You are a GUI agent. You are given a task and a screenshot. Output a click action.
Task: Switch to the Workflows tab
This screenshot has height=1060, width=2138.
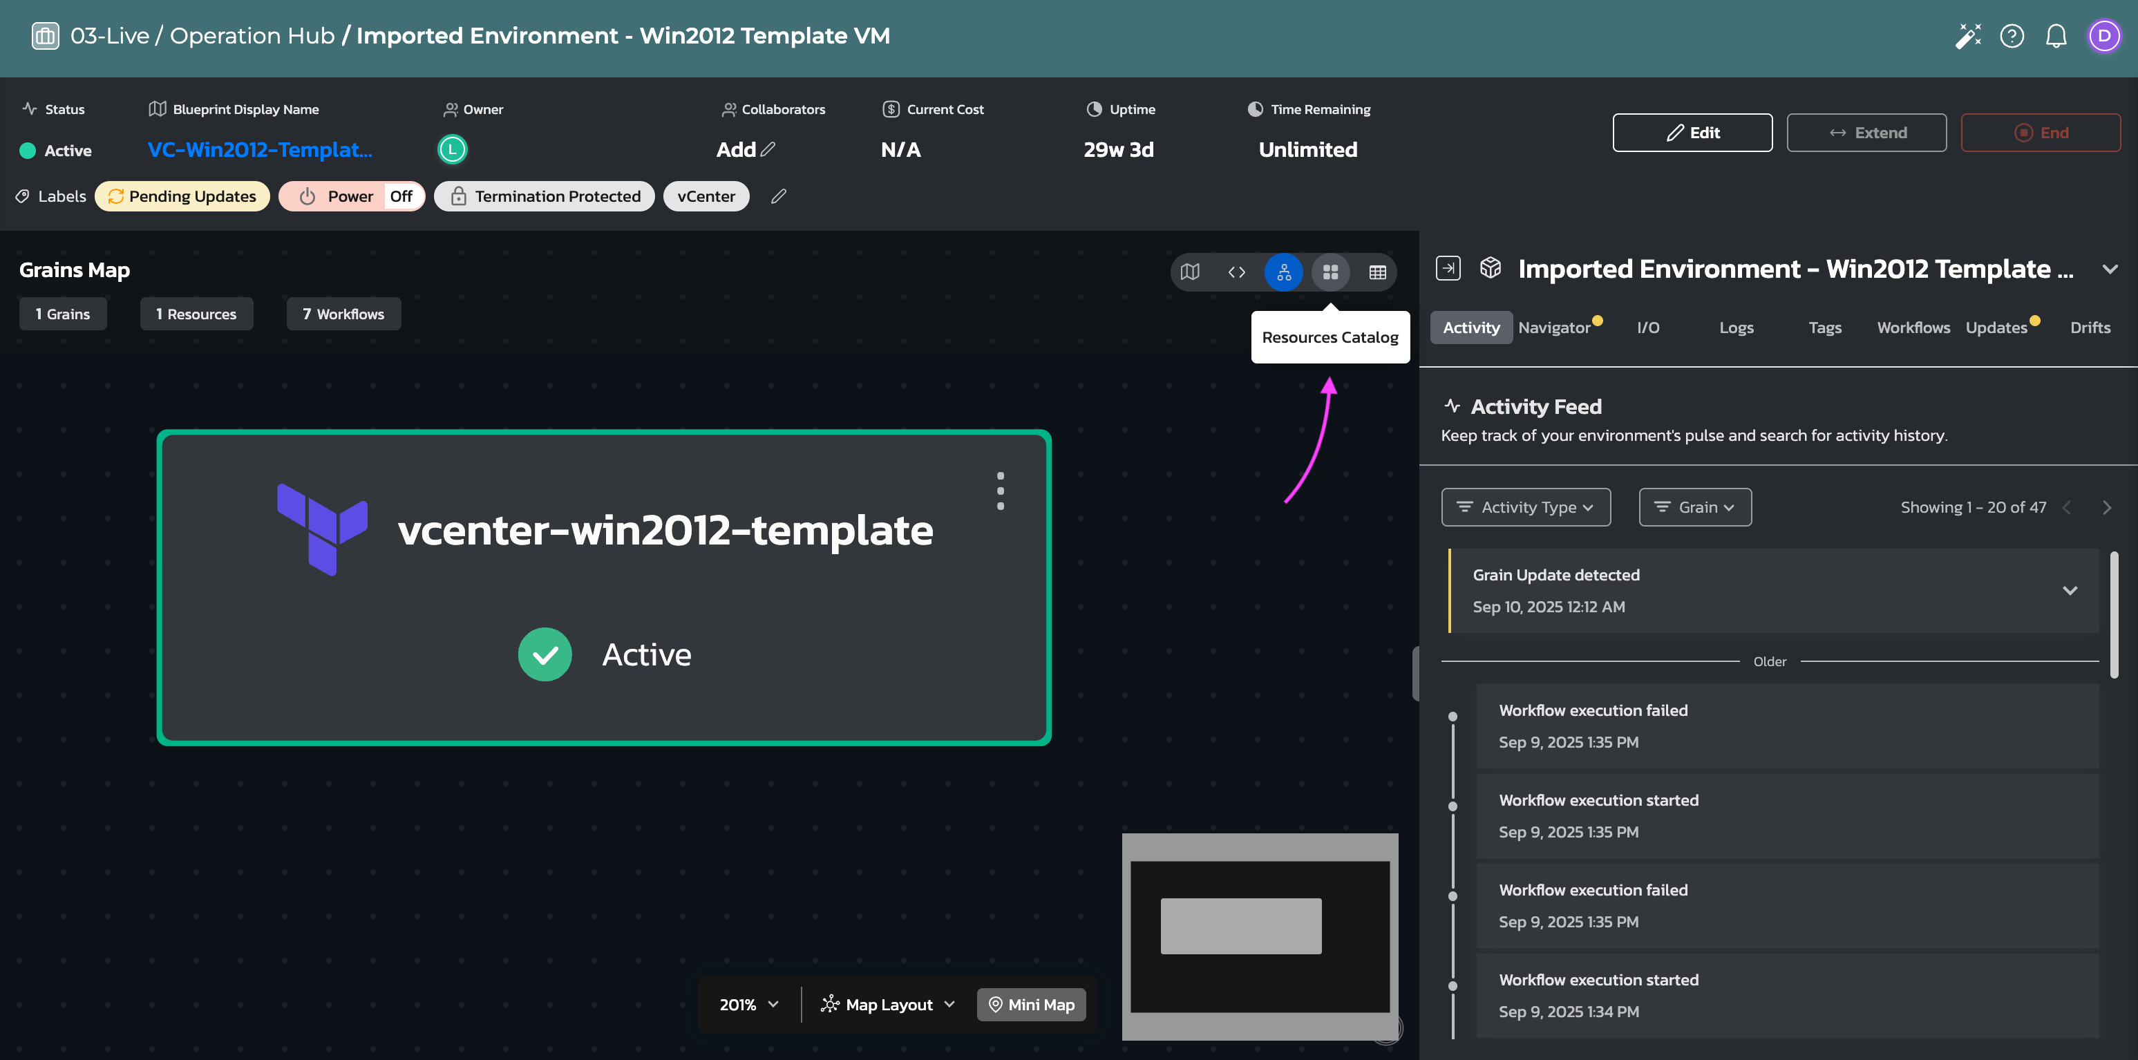[1913, 328]
